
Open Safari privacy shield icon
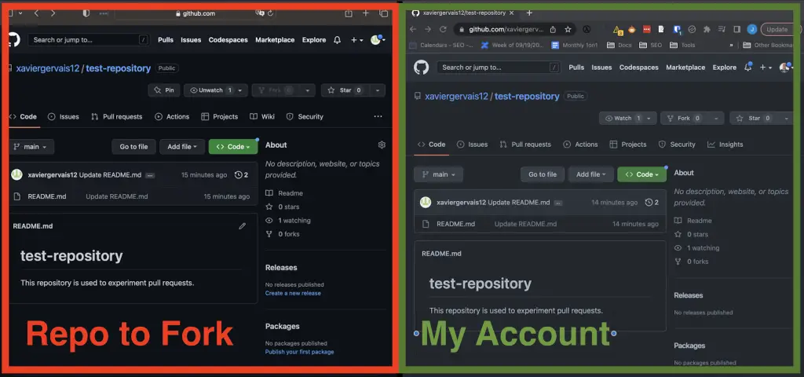(x=86, y=13)
